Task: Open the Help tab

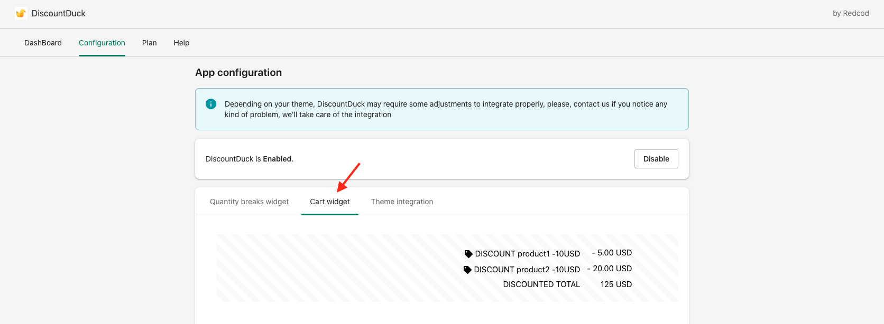Action: 181,43
